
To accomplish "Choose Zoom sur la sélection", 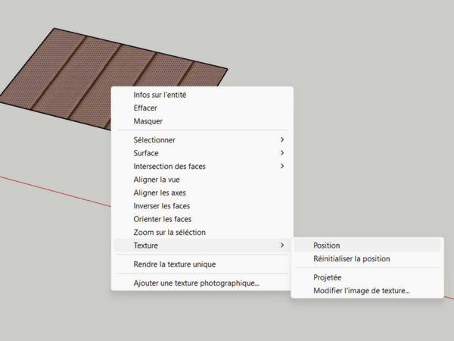I will (x=169, y=232).
